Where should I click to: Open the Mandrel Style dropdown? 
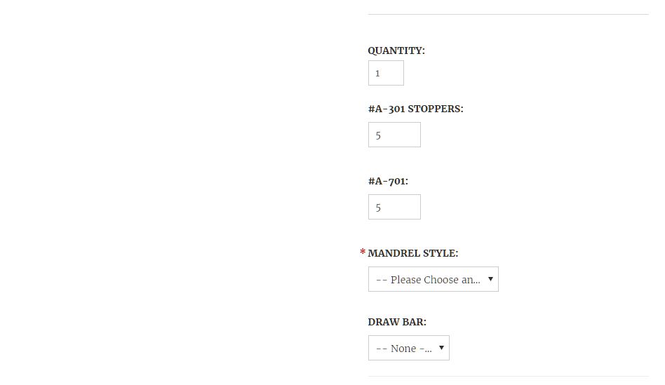point(433,279)
